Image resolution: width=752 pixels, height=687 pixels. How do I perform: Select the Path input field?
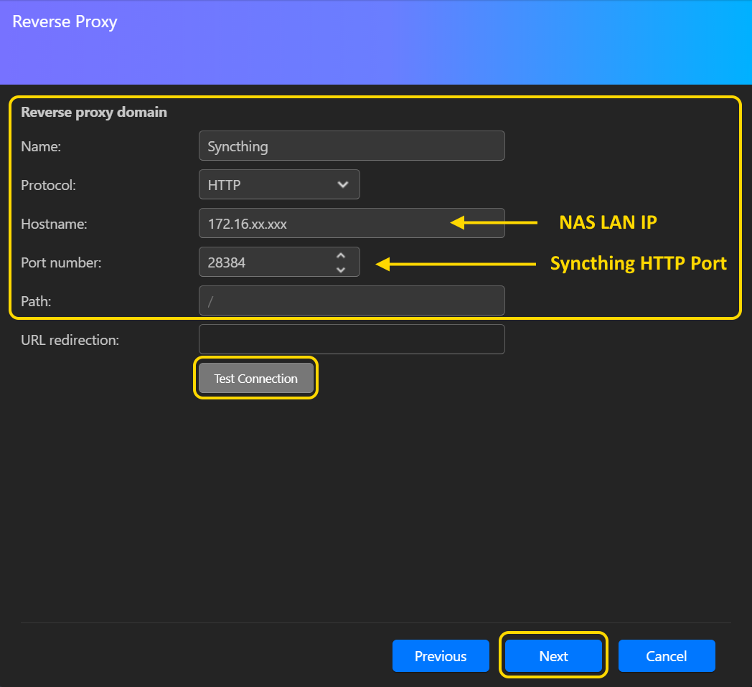pos(351,301)
